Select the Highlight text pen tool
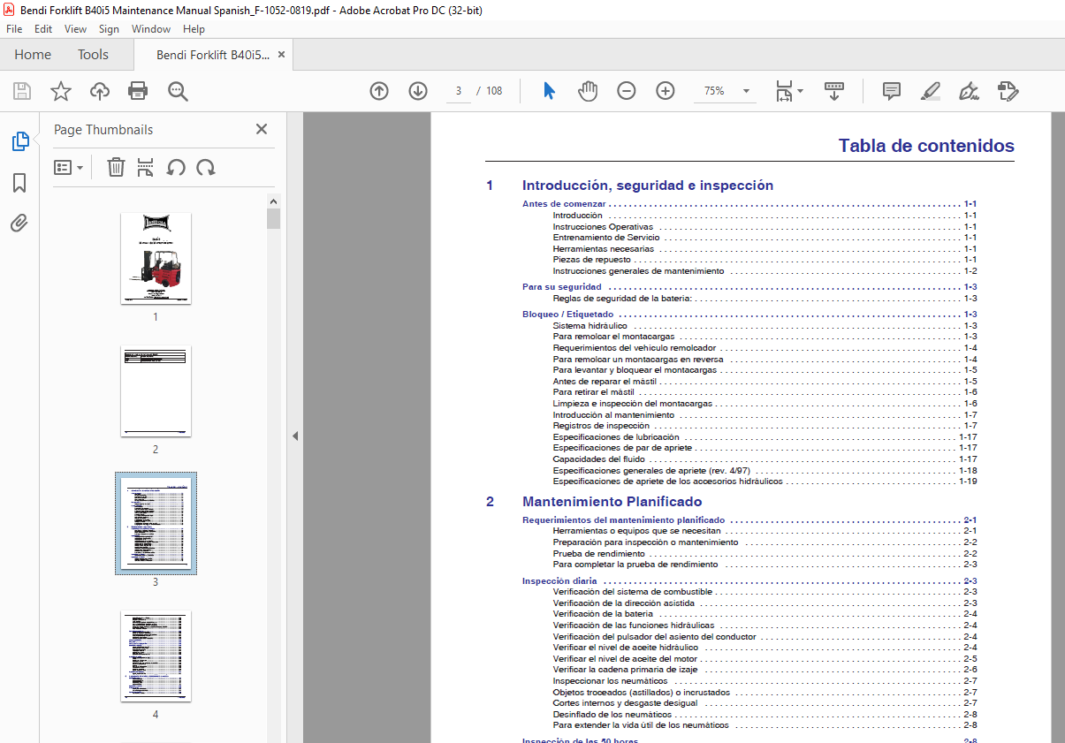Image resolution: width=1065 pixels, height=743 pixels. (x=931, y=91)
